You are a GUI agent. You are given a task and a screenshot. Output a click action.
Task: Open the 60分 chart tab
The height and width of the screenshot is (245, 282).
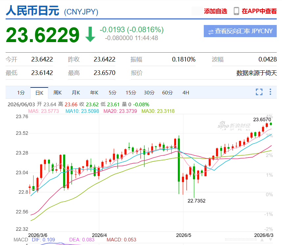[x=167, y=93]
